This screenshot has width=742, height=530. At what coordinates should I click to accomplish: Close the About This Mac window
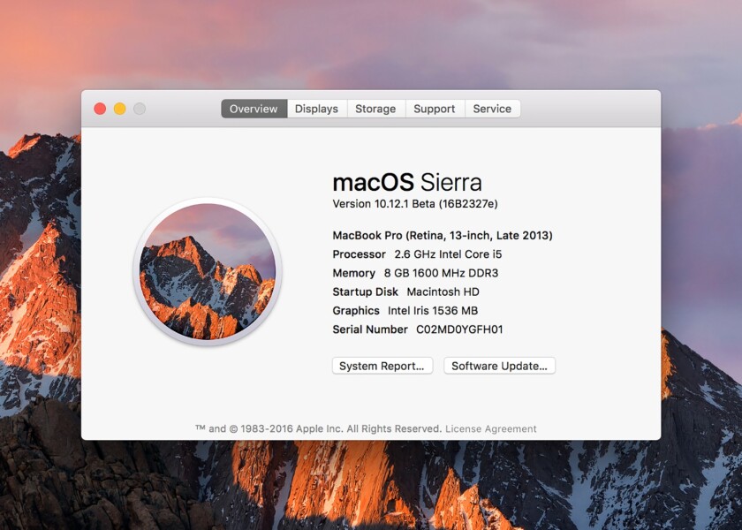coord(100,109)
